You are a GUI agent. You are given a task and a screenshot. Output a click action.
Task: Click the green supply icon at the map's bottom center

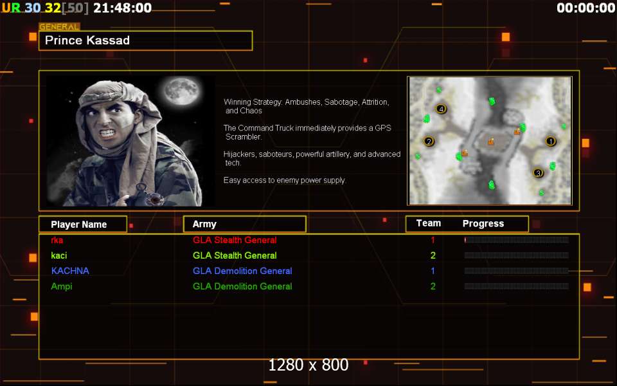(491, 185)
